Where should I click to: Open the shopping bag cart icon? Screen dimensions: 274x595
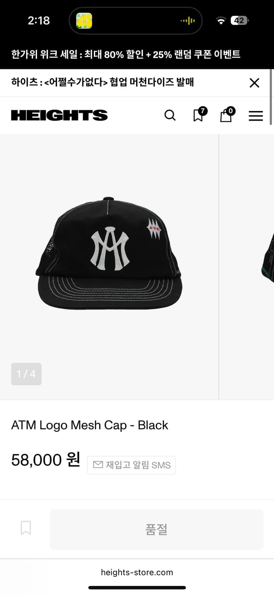[x=227, y=115]
